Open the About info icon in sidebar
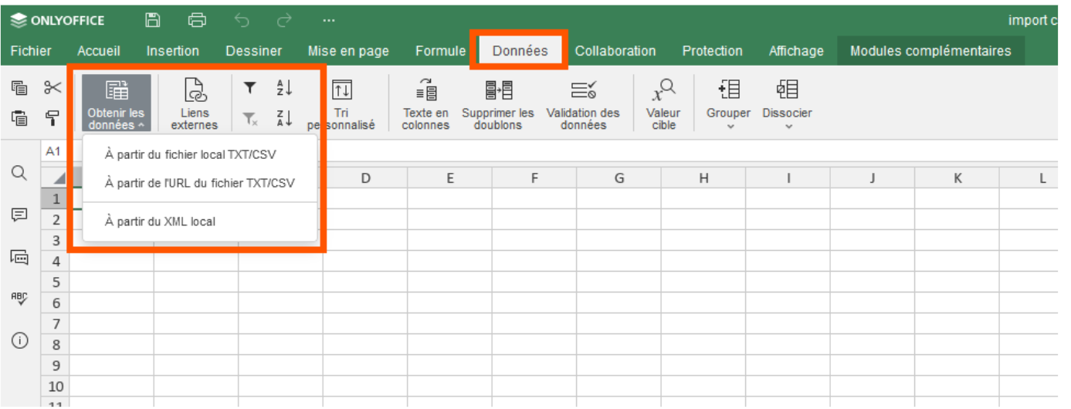 pos(19,340)
